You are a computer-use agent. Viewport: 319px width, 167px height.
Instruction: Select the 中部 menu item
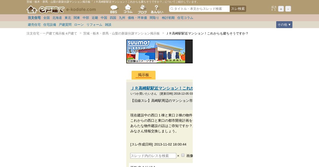pyautogui.click(x=86, y=18)
